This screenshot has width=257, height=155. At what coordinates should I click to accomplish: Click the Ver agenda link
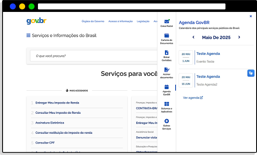click(x=193, y=98)
